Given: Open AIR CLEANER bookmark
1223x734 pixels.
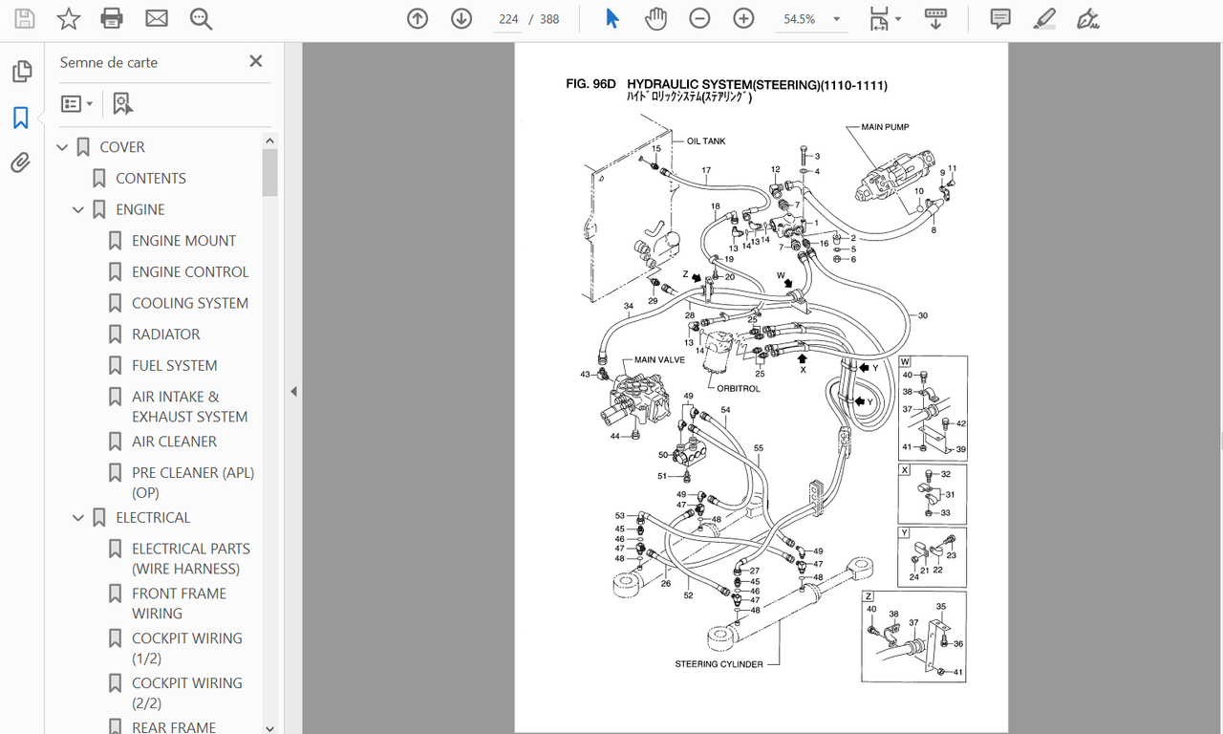Looking at the screenshot, I should [175, 441].
